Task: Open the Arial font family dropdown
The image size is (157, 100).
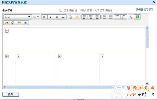Action: tap(18, 17)
